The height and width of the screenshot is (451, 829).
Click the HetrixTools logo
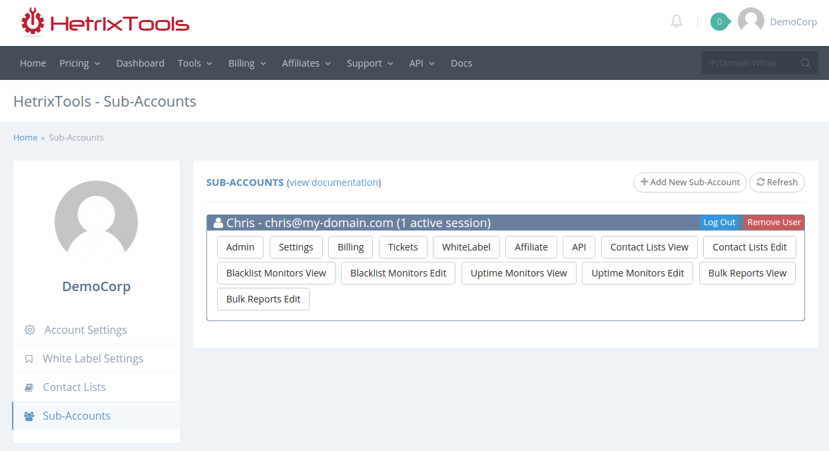point(105,23)
